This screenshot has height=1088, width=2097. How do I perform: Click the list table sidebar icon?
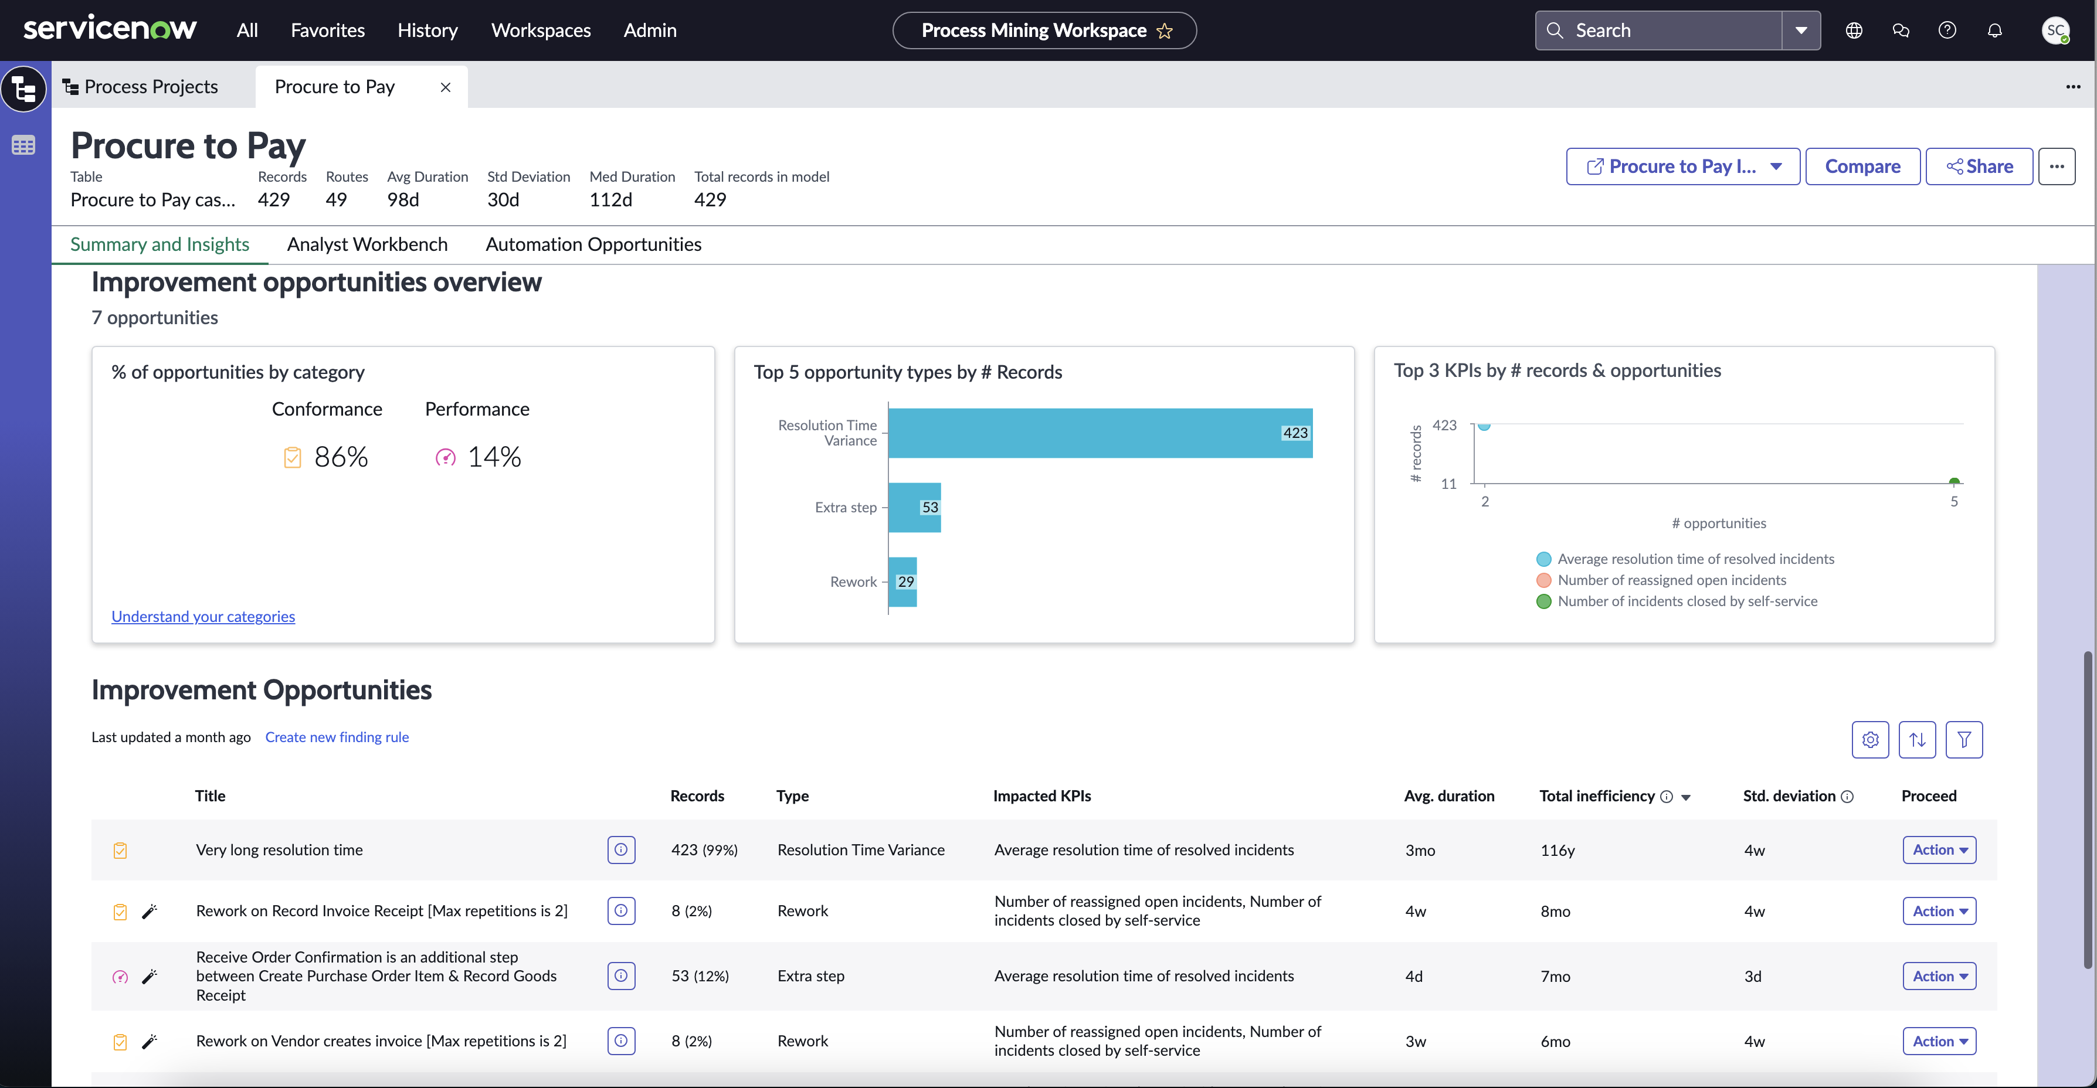point(23,145)
